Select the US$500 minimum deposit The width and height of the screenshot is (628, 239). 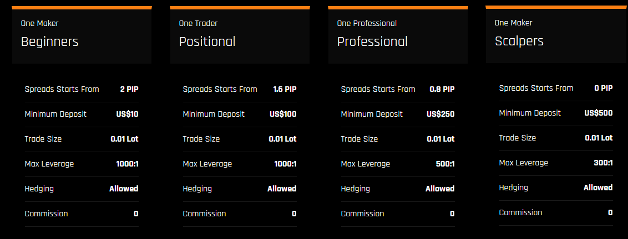(x=599, y=113)
